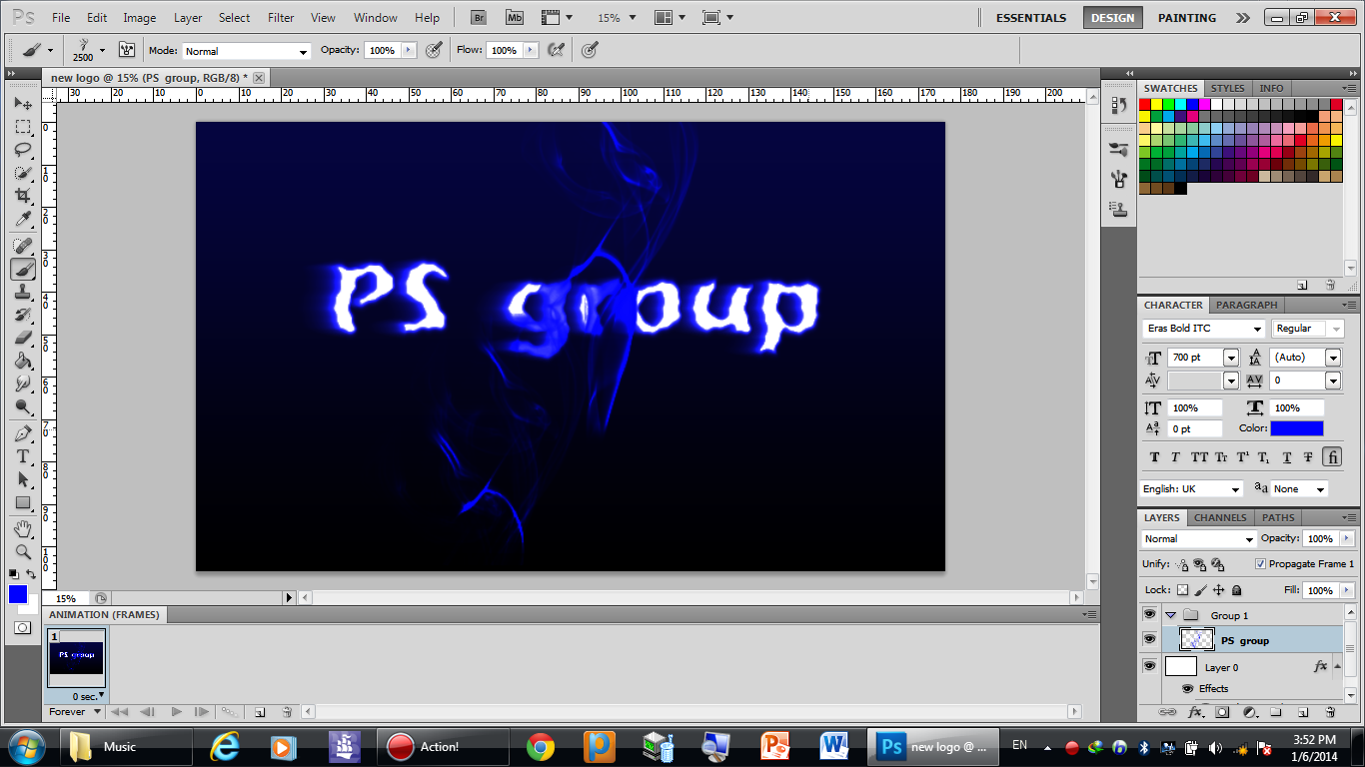Pick the Eyedropper tool
Viewport: 1365px width, 767px height.
(x=22, y=220)
